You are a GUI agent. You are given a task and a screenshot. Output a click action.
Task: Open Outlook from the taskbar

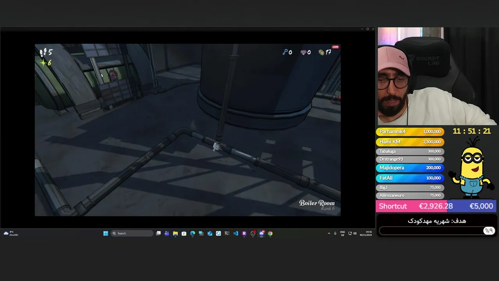point(210,233)
